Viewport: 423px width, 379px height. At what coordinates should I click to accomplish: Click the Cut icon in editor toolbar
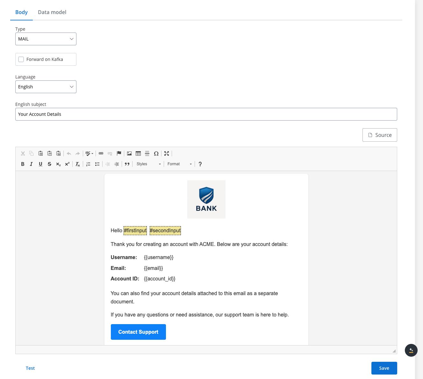click(x=23, y=153)
